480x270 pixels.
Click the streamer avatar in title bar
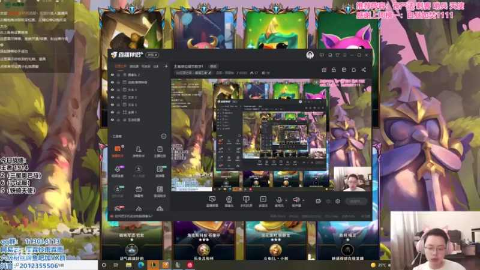pos(310,55)
